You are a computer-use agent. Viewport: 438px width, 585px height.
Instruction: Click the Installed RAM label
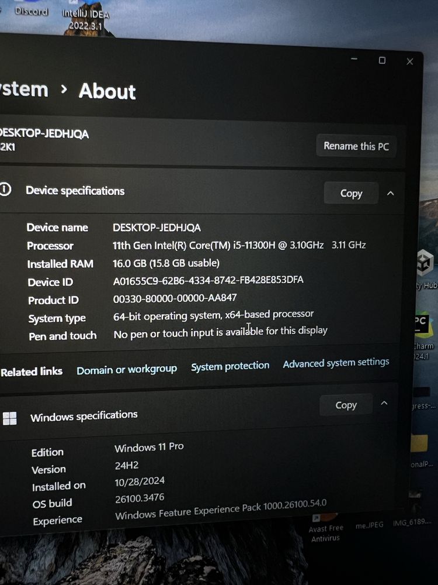click(60, 264)
